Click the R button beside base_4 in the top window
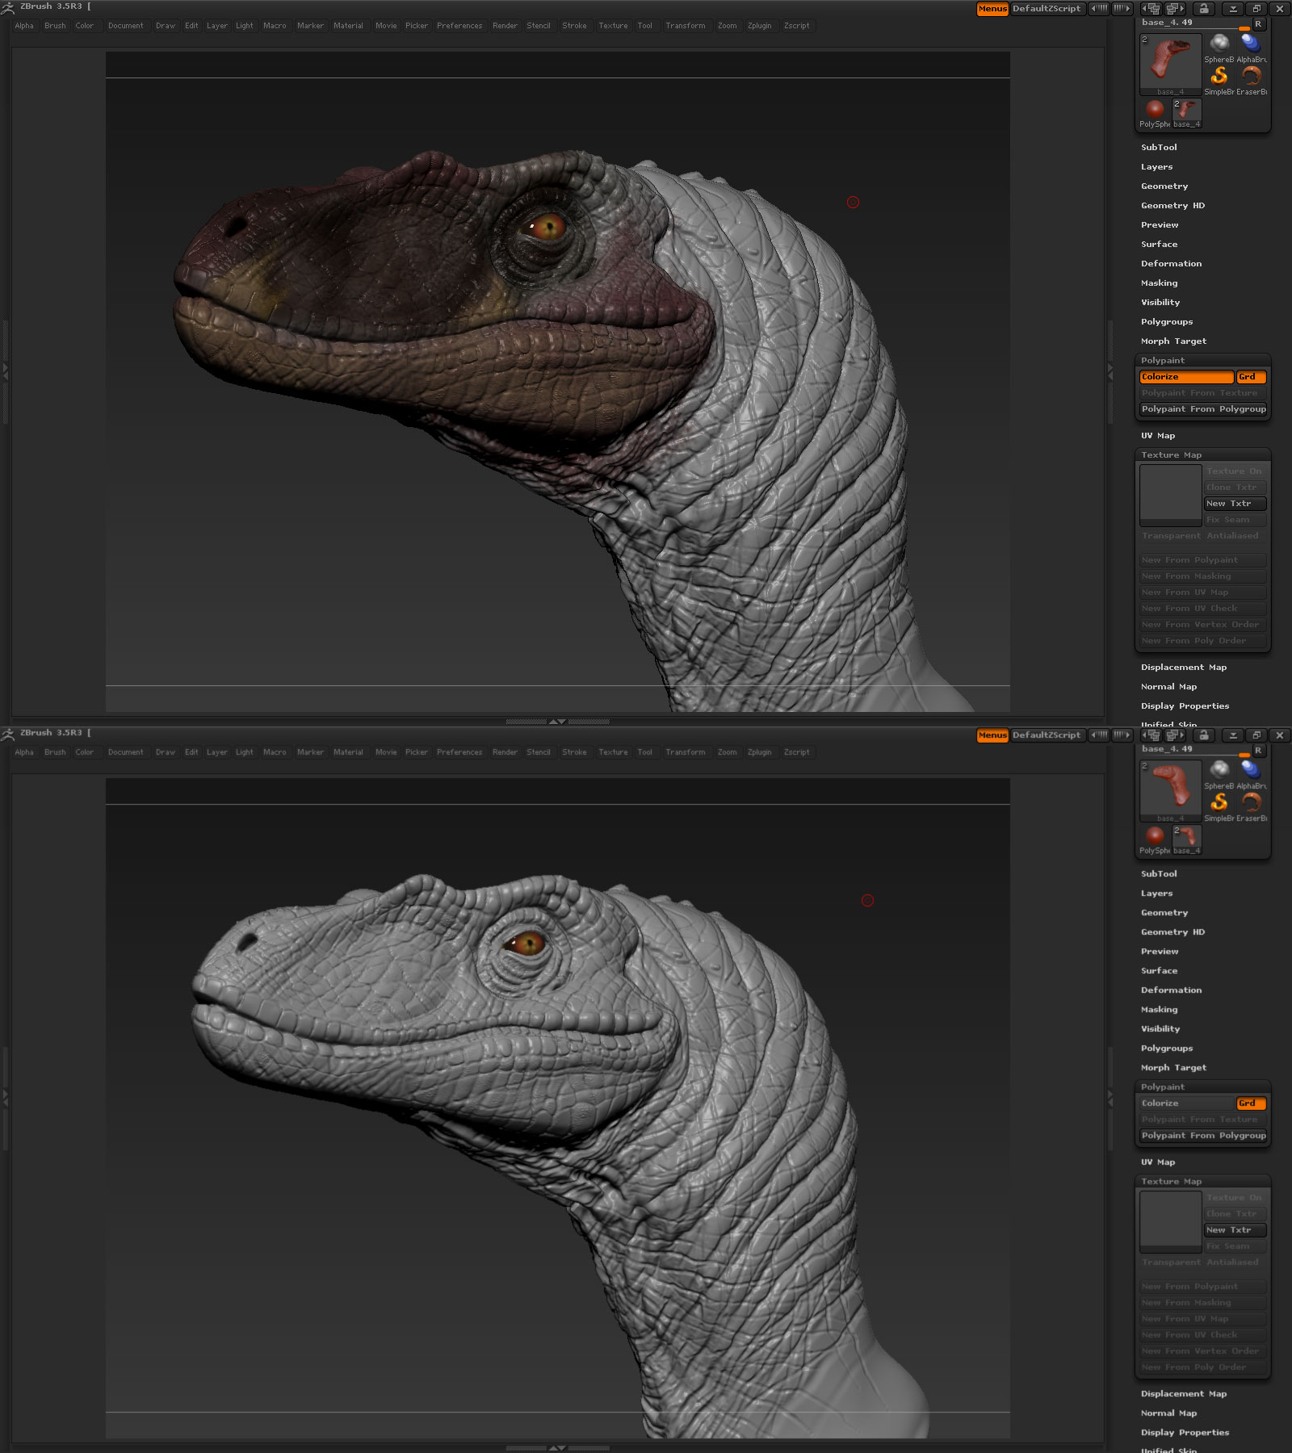Image resolution: width=1292 pixels, height=1453 pixels. pos(1258,24)
